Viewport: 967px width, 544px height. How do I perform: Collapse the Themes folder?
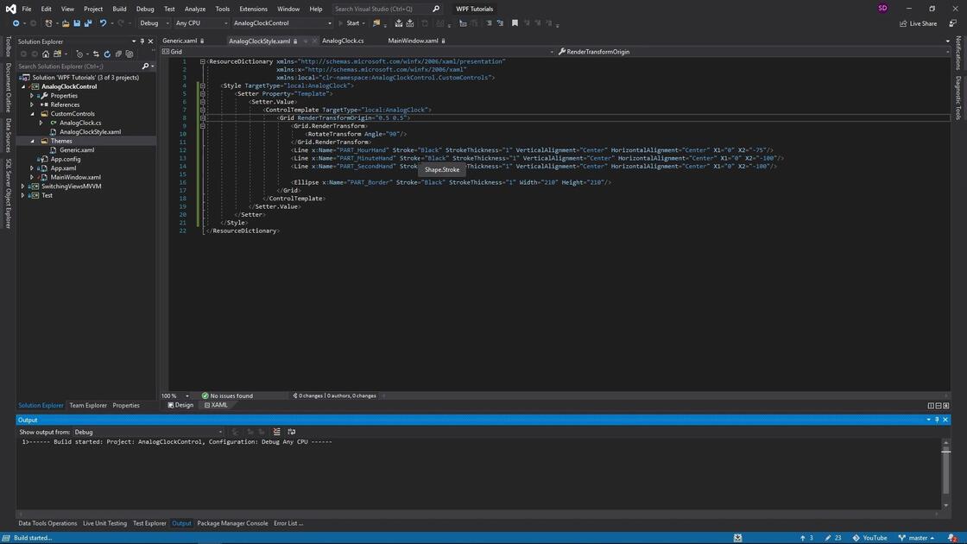(x=33, y=142)
